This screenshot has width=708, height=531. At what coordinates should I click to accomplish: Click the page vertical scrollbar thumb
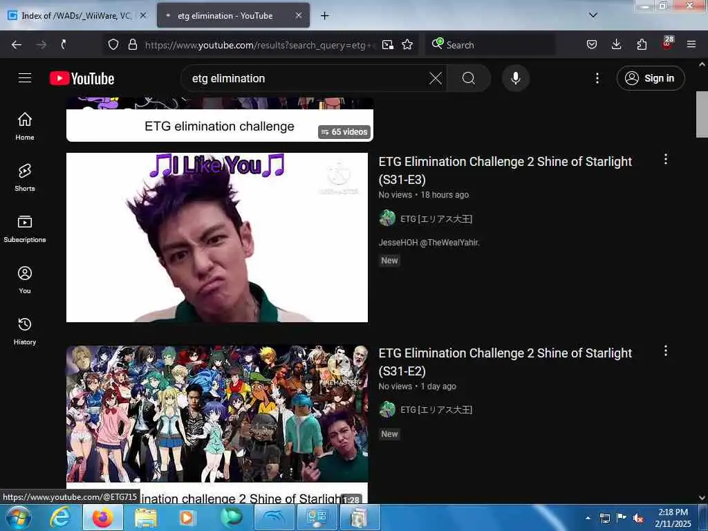tap(702, 114)
